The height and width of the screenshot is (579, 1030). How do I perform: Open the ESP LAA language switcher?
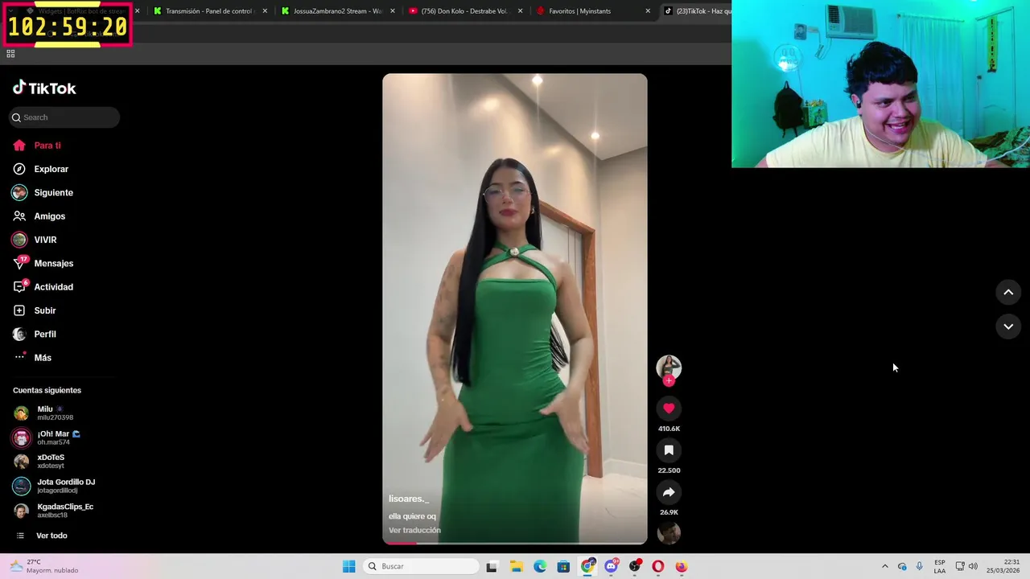[940, 566]
